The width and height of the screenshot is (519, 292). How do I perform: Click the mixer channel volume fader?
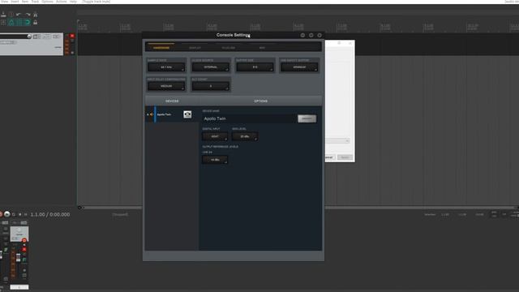point(18,258)
